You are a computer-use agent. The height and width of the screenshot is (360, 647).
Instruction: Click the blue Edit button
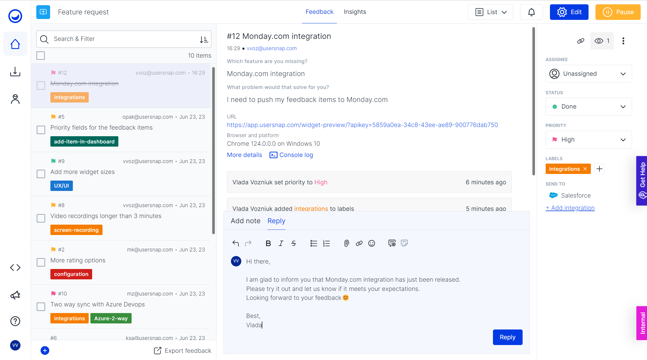[x=569, y=12]
